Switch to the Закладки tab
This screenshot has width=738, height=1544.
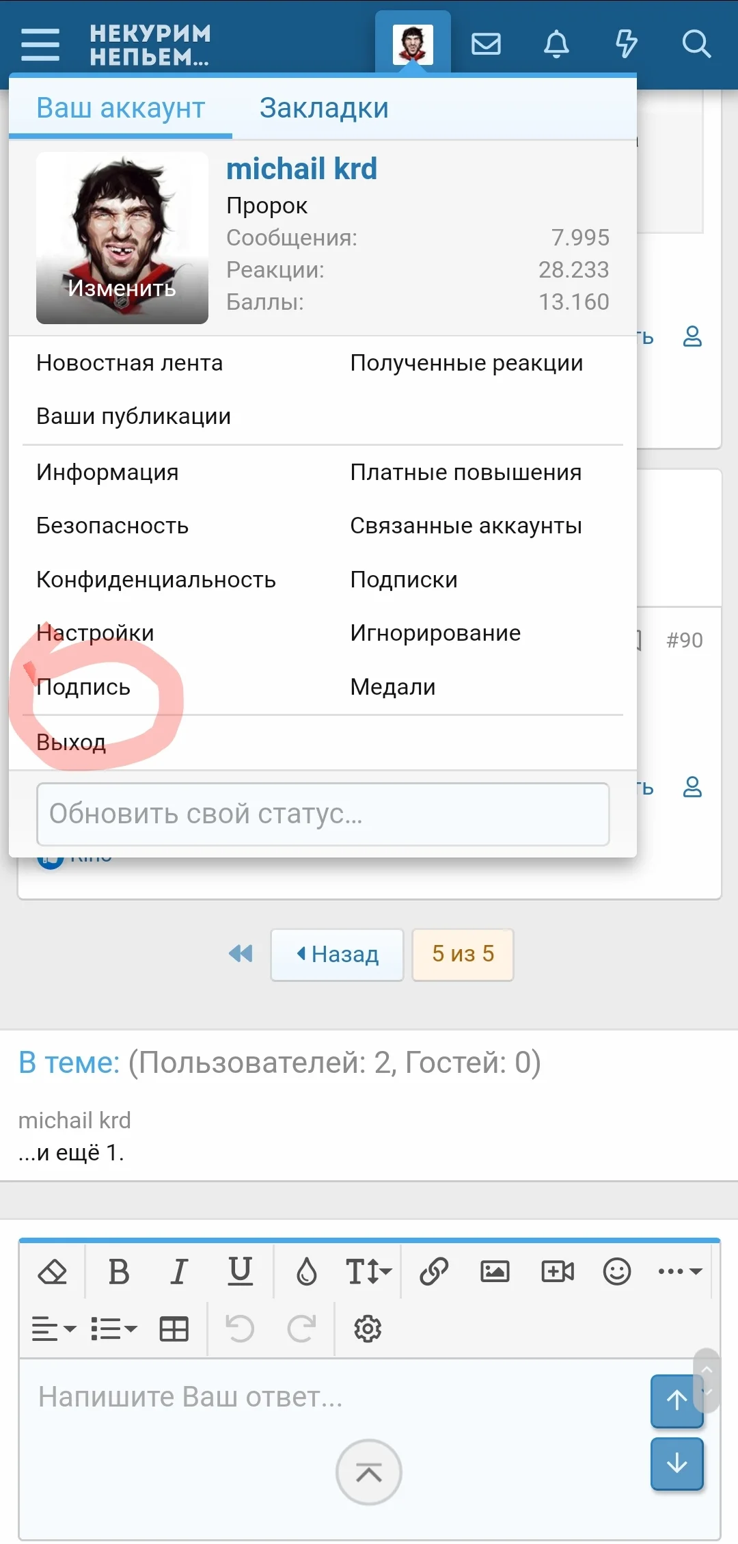tap(323, 107)
